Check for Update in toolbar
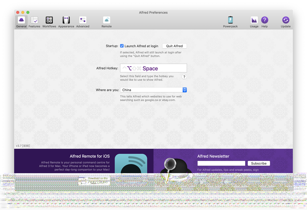Image resolution: width=307 pixels, height=210 pixels. pos(286,22)
